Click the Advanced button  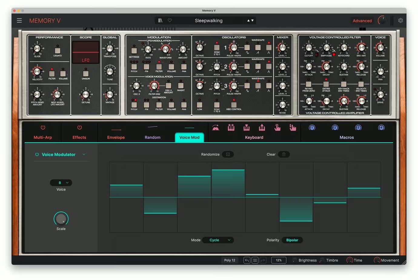[362, 21]
